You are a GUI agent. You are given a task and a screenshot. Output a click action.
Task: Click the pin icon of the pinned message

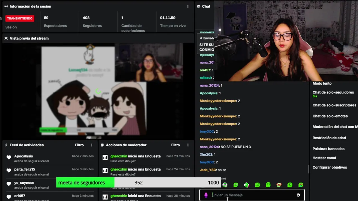[x=201, y=38]
